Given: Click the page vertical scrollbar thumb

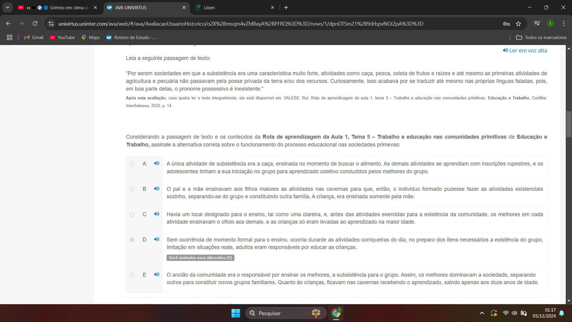Looking at the screenshot, I should pyautogui.click(x=569, y=124).
